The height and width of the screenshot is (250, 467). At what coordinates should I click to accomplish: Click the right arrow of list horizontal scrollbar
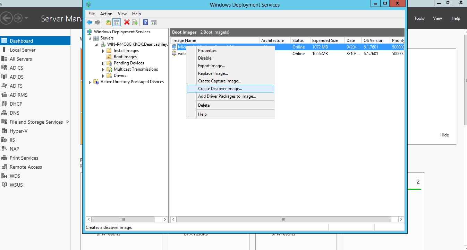pos(401,220)
